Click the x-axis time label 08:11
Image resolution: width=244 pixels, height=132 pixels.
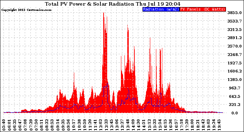point(41,125)
